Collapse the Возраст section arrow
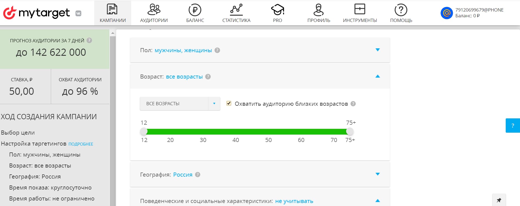520x206 pixels. pyautogui.click(x=378, y=76)
